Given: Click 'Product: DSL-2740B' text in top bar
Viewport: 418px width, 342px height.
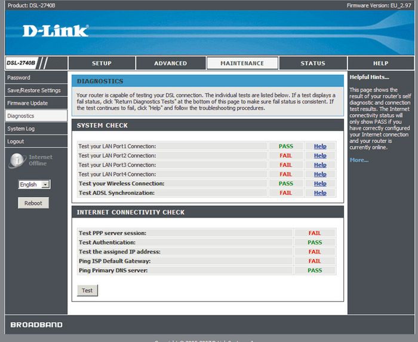Looking at the screenshot, I should pos(32,5).
